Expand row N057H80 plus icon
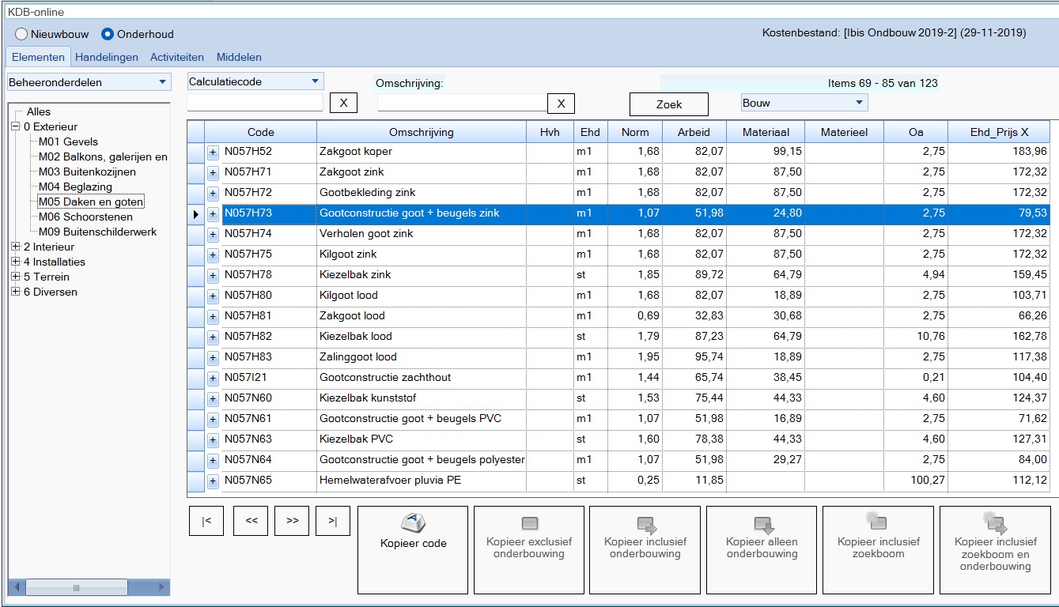 point(213,296)
